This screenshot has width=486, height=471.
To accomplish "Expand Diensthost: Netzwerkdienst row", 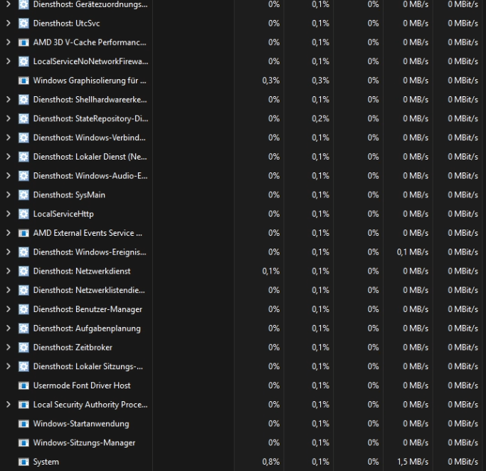I will 9,271.
